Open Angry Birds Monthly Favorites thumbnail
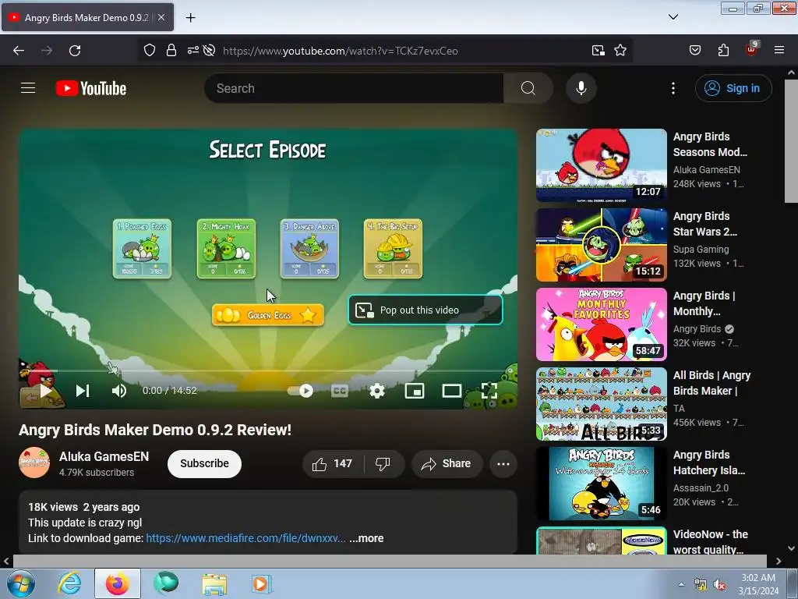 coord(601,324)
